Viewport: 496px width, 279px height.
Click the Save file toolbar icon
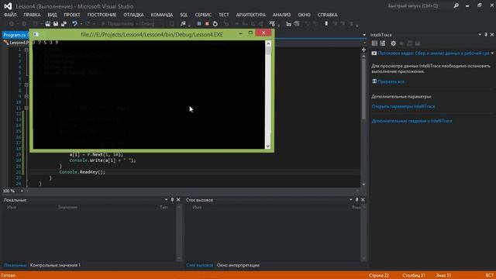point(56,23)
